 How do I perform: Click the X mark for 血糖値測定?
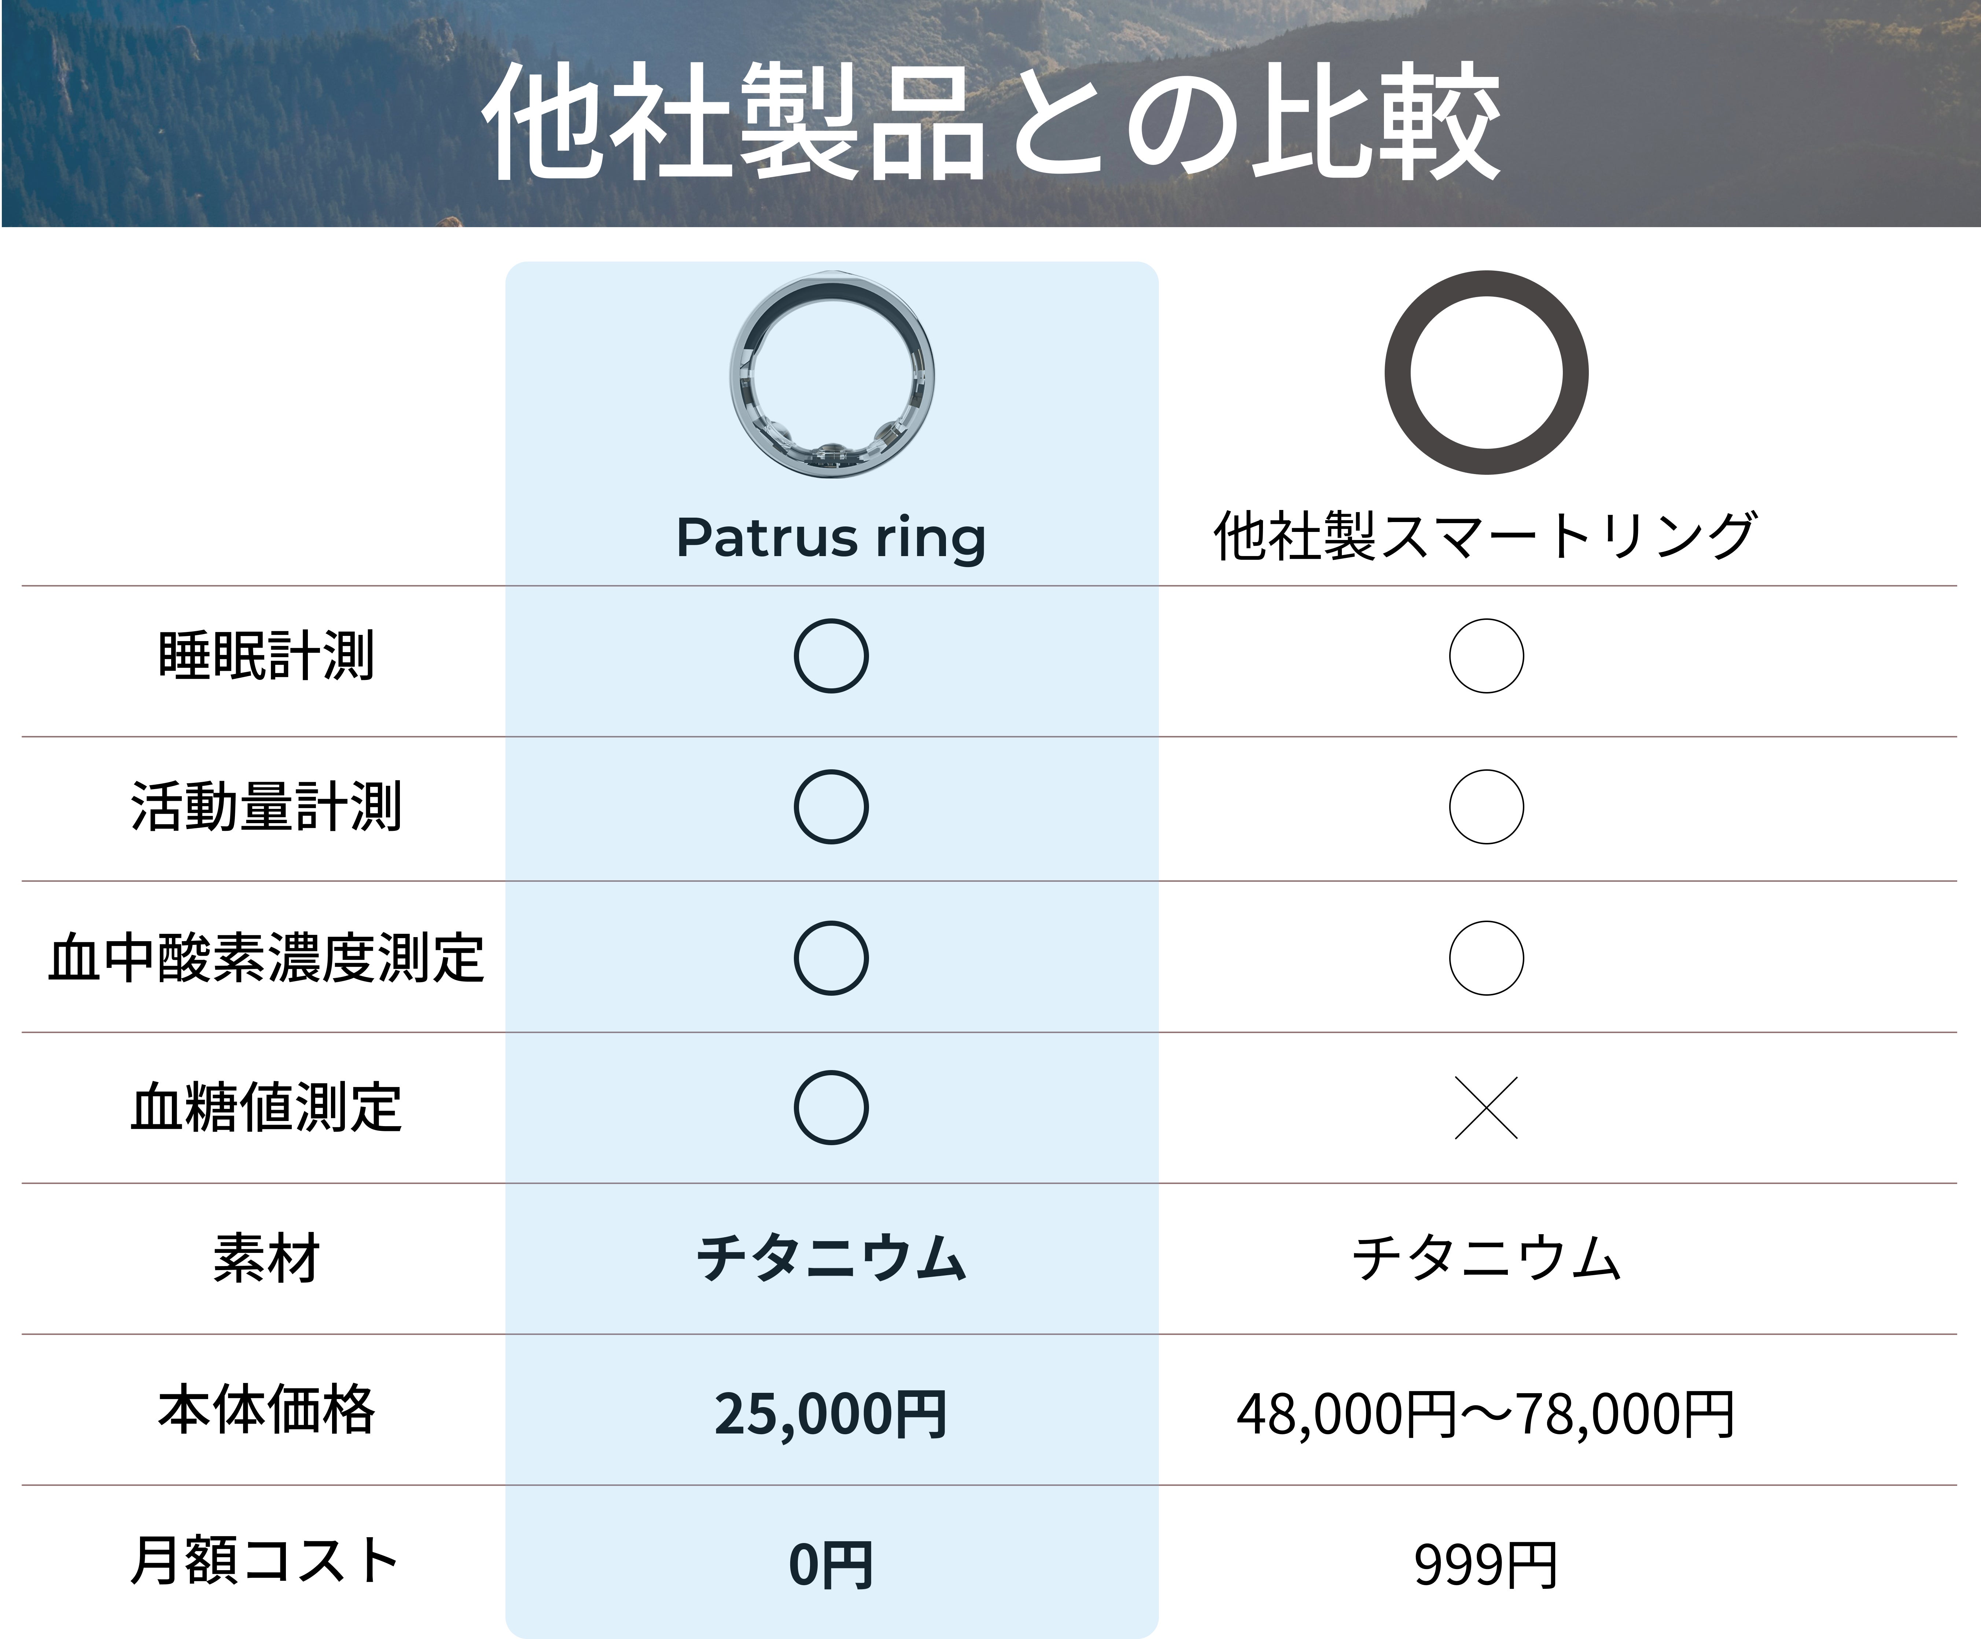tap(1486, 1108)
